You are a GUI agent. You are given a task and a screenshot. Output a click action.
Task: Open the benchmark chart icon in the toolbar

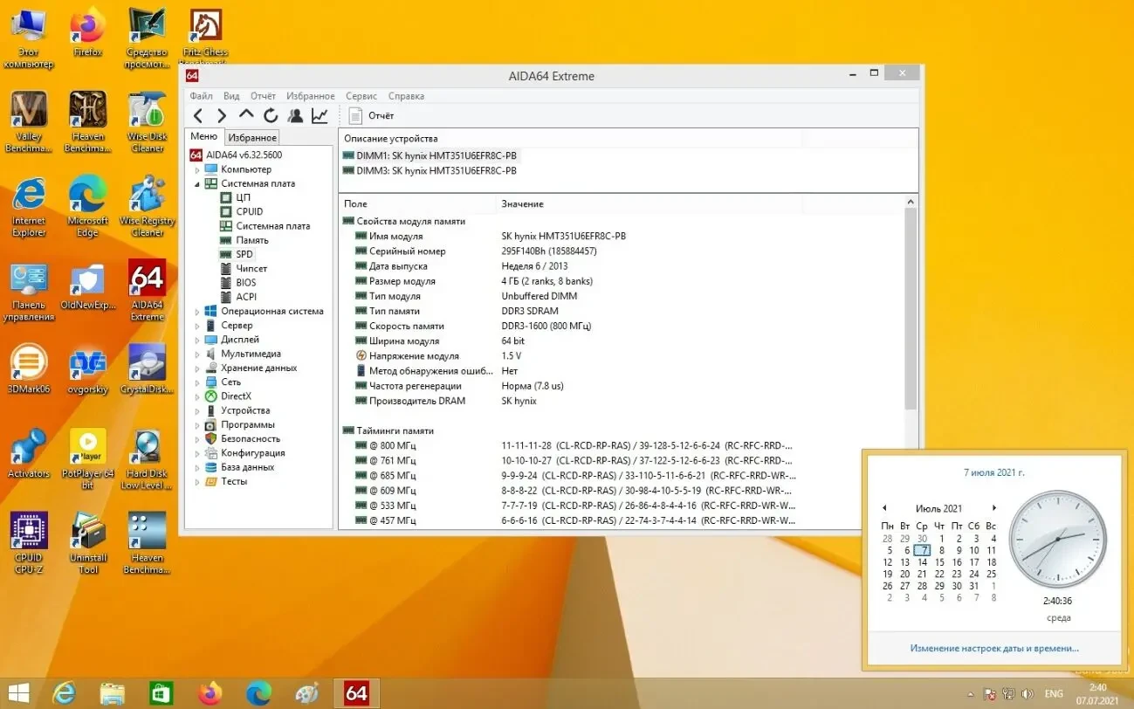click(319, 114)
